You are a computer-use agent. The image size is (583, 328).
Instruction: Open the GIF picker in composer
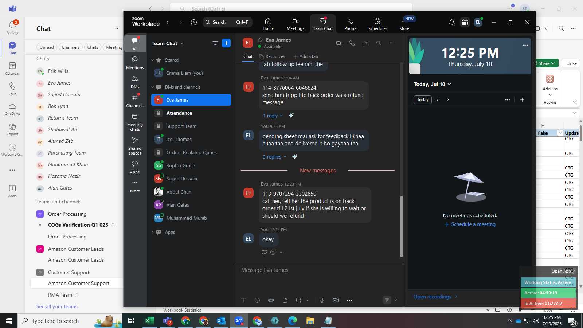[271, 300]
